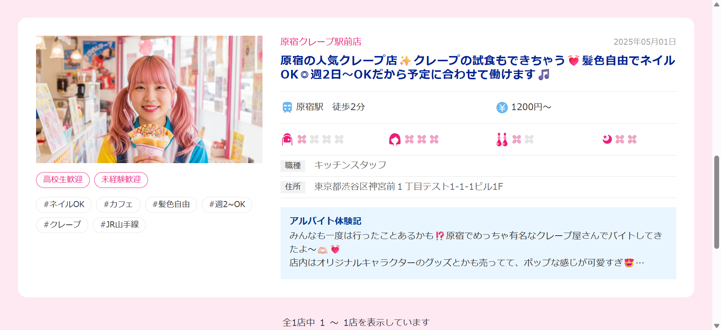Open the crepe shop staff photo
721x330 pixels.
coord(149,99)
